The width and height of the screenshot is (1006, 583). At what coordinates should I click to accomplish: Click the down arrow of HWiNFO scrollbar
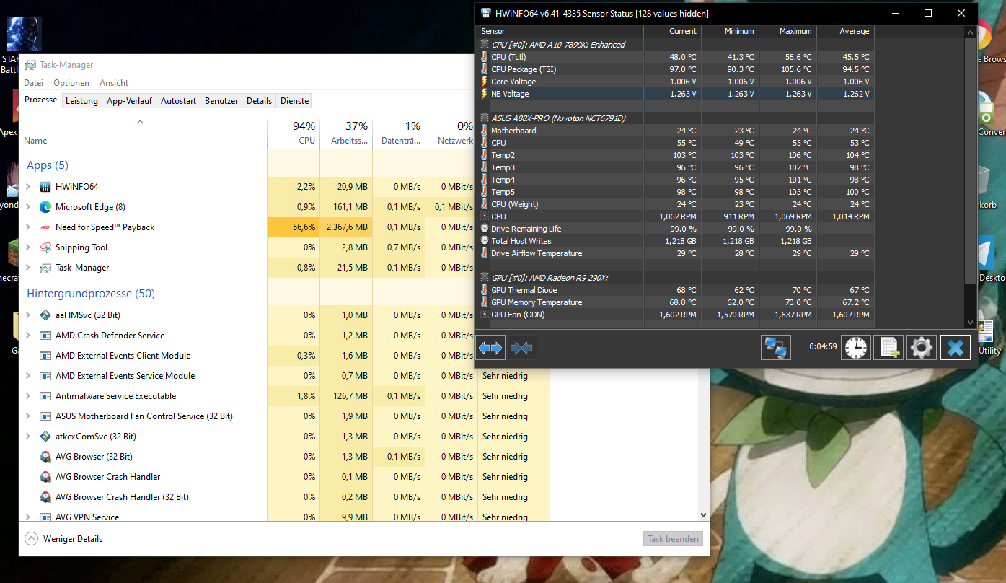pos(970,322)
